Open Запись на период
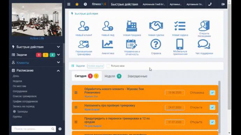This screenshot has height=135, width=241. [23, 106]
